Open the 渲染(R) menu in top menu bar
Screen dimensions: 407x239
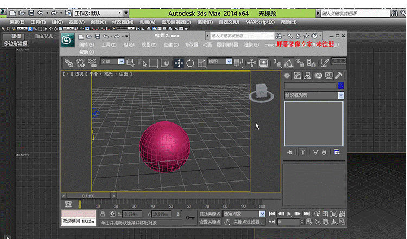pos(205,22)
